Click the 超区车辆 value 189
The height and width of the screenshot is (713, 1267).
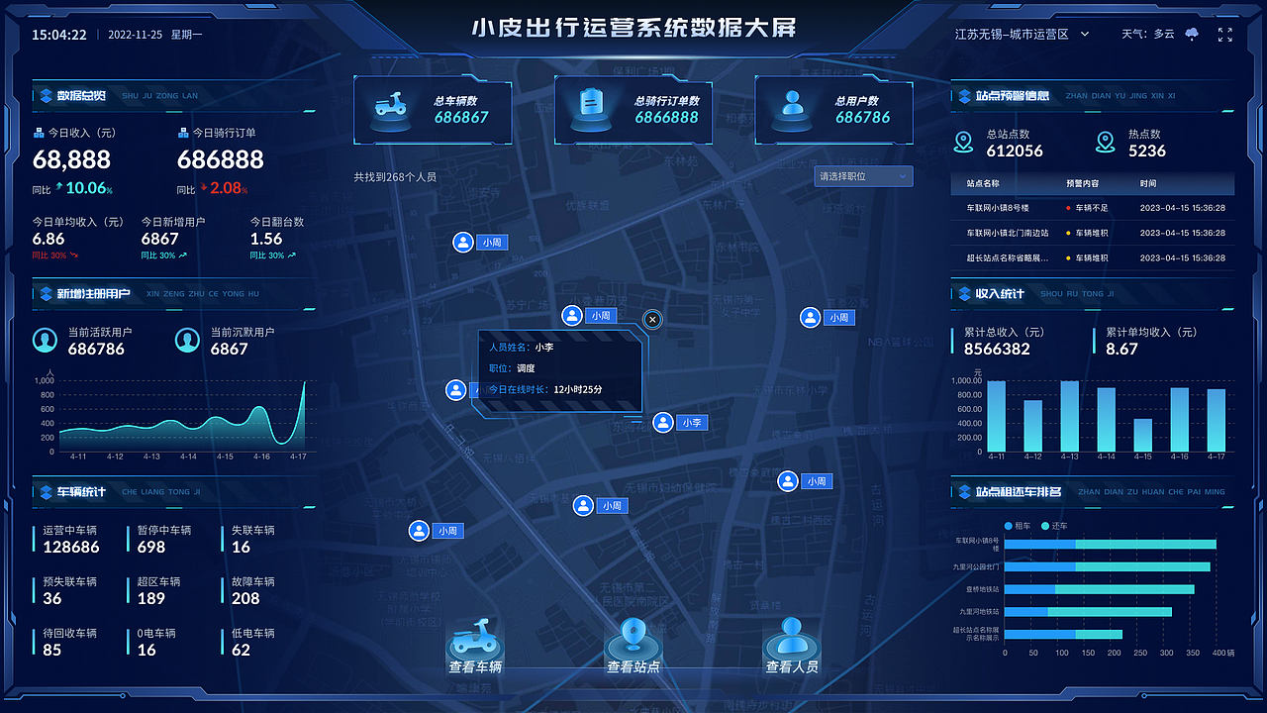[x=151, y=598]
